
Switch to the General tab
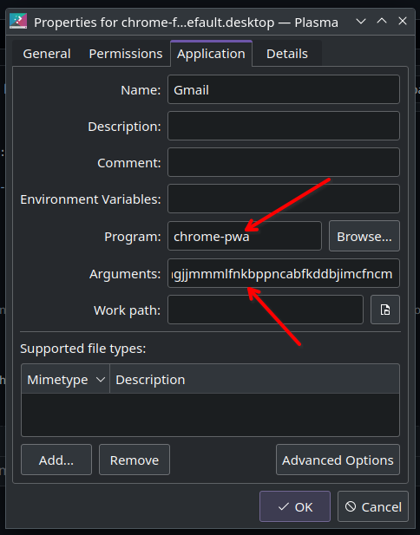click(x=47, y=54)
